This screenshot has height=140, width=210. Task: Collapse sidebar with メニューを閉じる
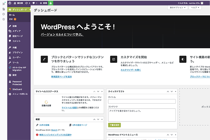pyautogui.click(x=20, y=94)
